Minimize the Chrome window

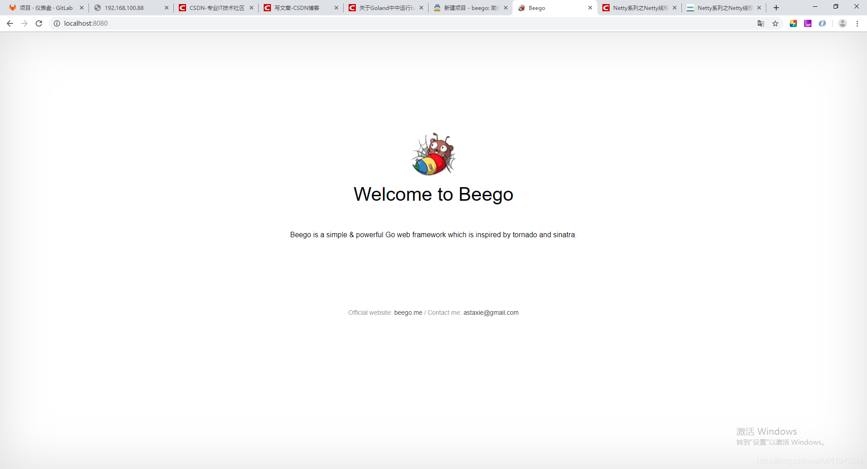tap(815, 7)
